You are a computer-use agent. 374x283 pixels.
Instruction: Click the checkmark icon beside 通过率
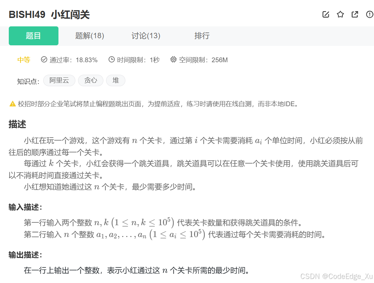point(44,59)
